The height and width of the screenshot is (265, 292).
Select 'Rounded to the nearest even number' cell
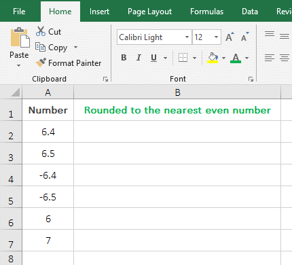pyautogui.click(x=177, y=110)
